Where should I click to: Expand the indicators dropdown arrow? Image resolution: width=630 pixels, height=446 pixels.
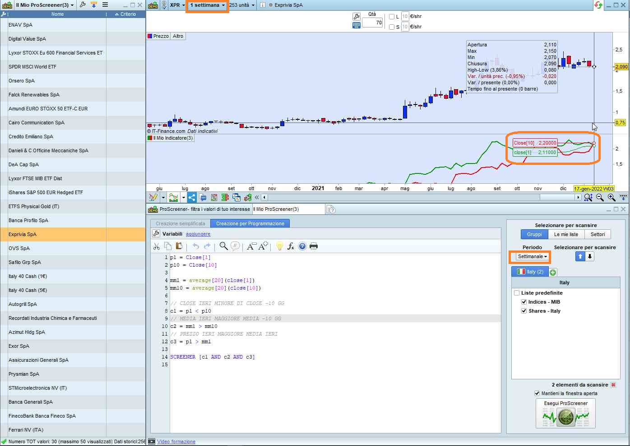tap(183, 197)
